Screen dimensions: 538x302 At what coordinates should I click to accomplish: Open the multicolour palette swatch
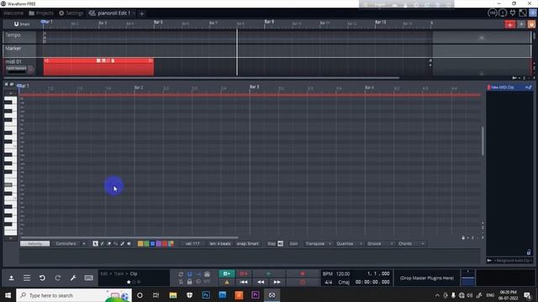171,244
